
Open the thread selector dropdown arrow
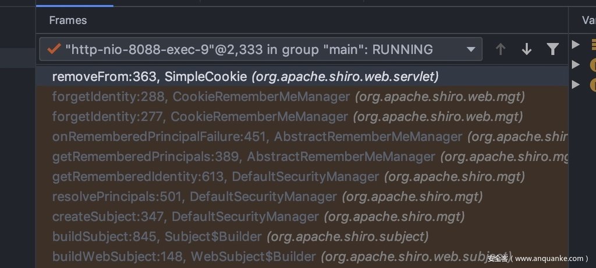(470, 49)
